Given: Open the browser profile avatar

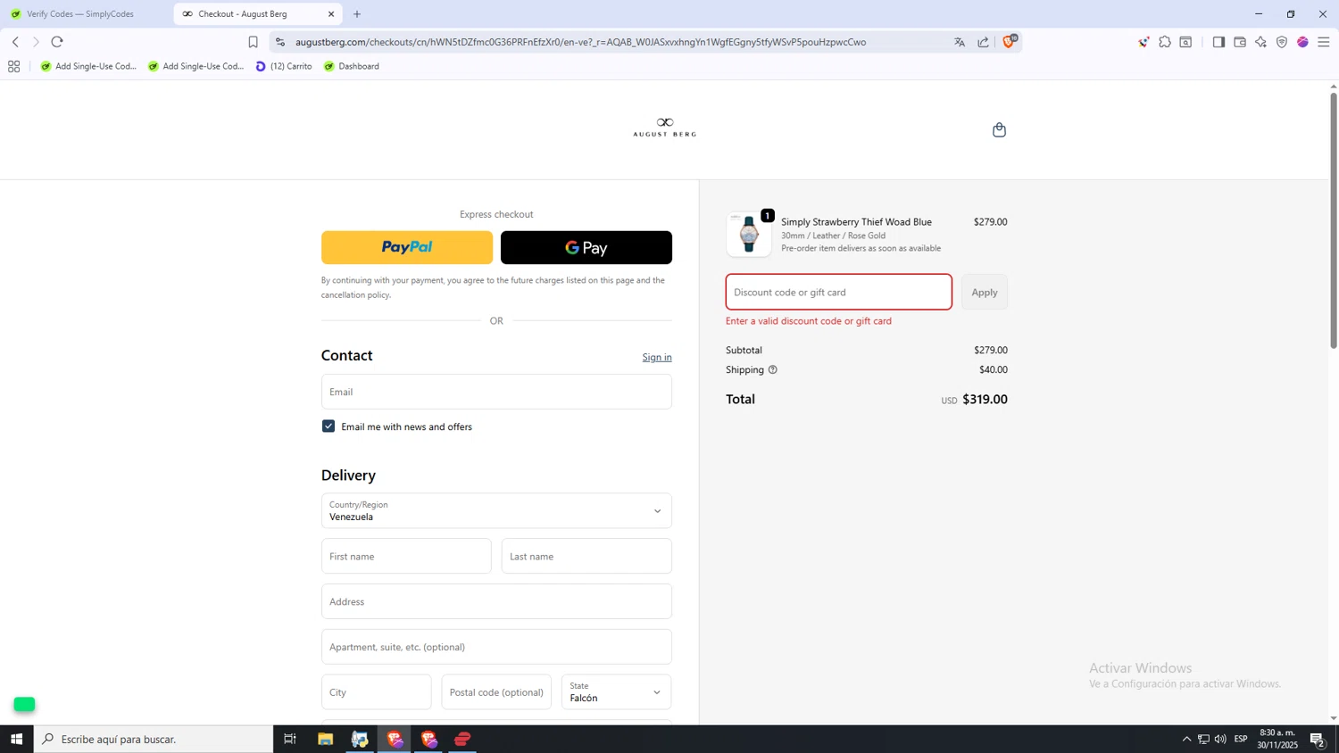Looking at the screenshot, I should coord(1302,42).
